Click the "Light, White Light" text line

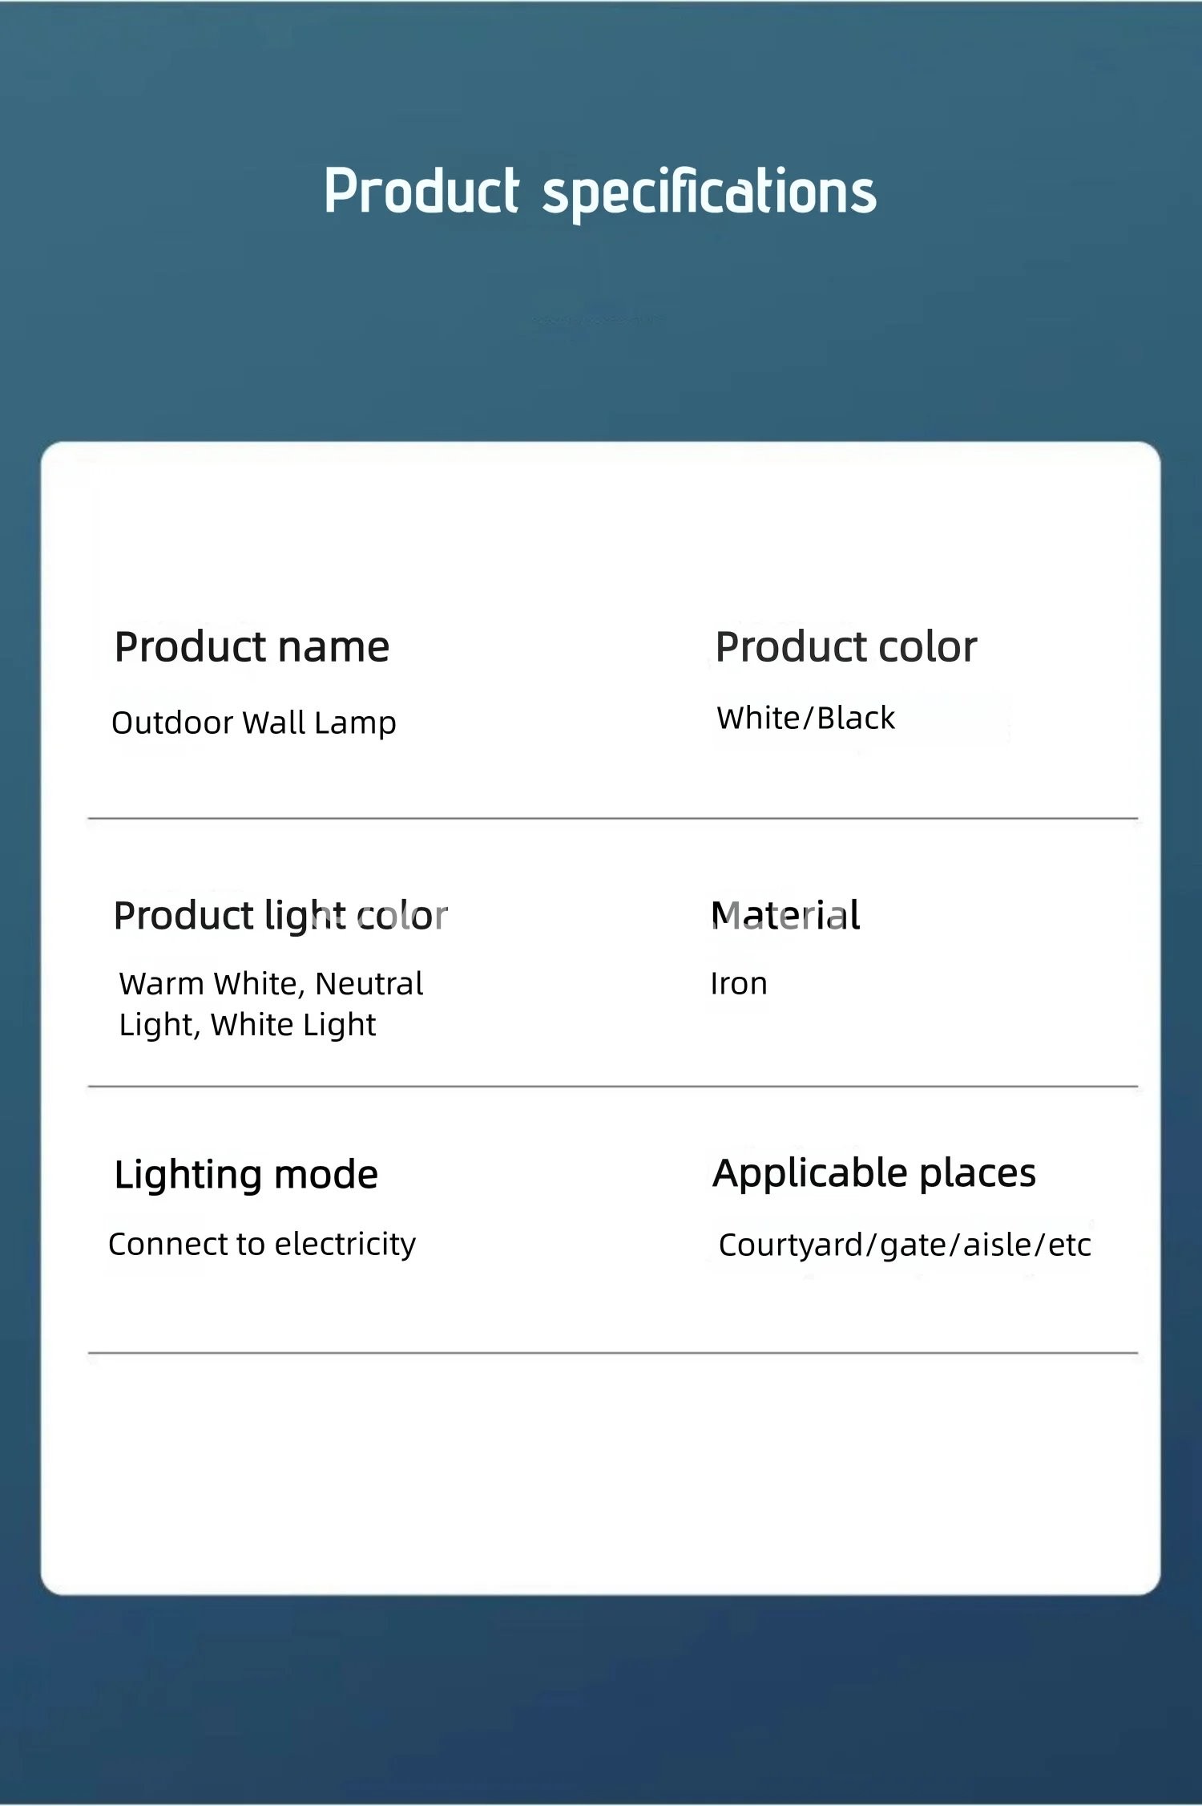pyautogui.click(x=247, y=1024)
